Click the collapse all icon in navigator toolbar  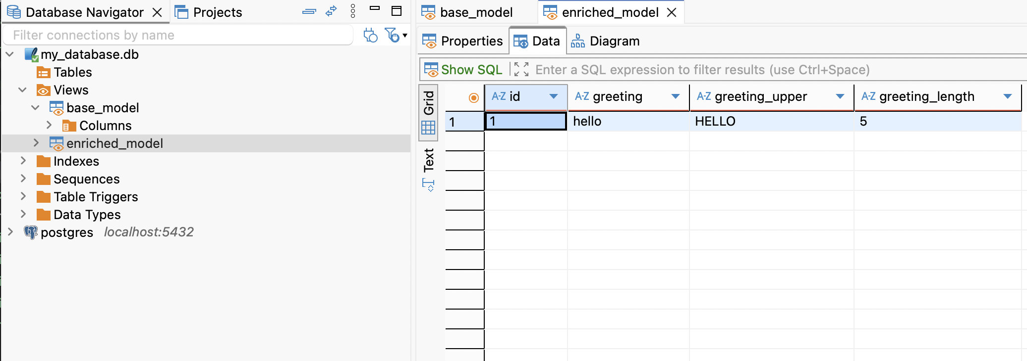(x=309, y=11)
